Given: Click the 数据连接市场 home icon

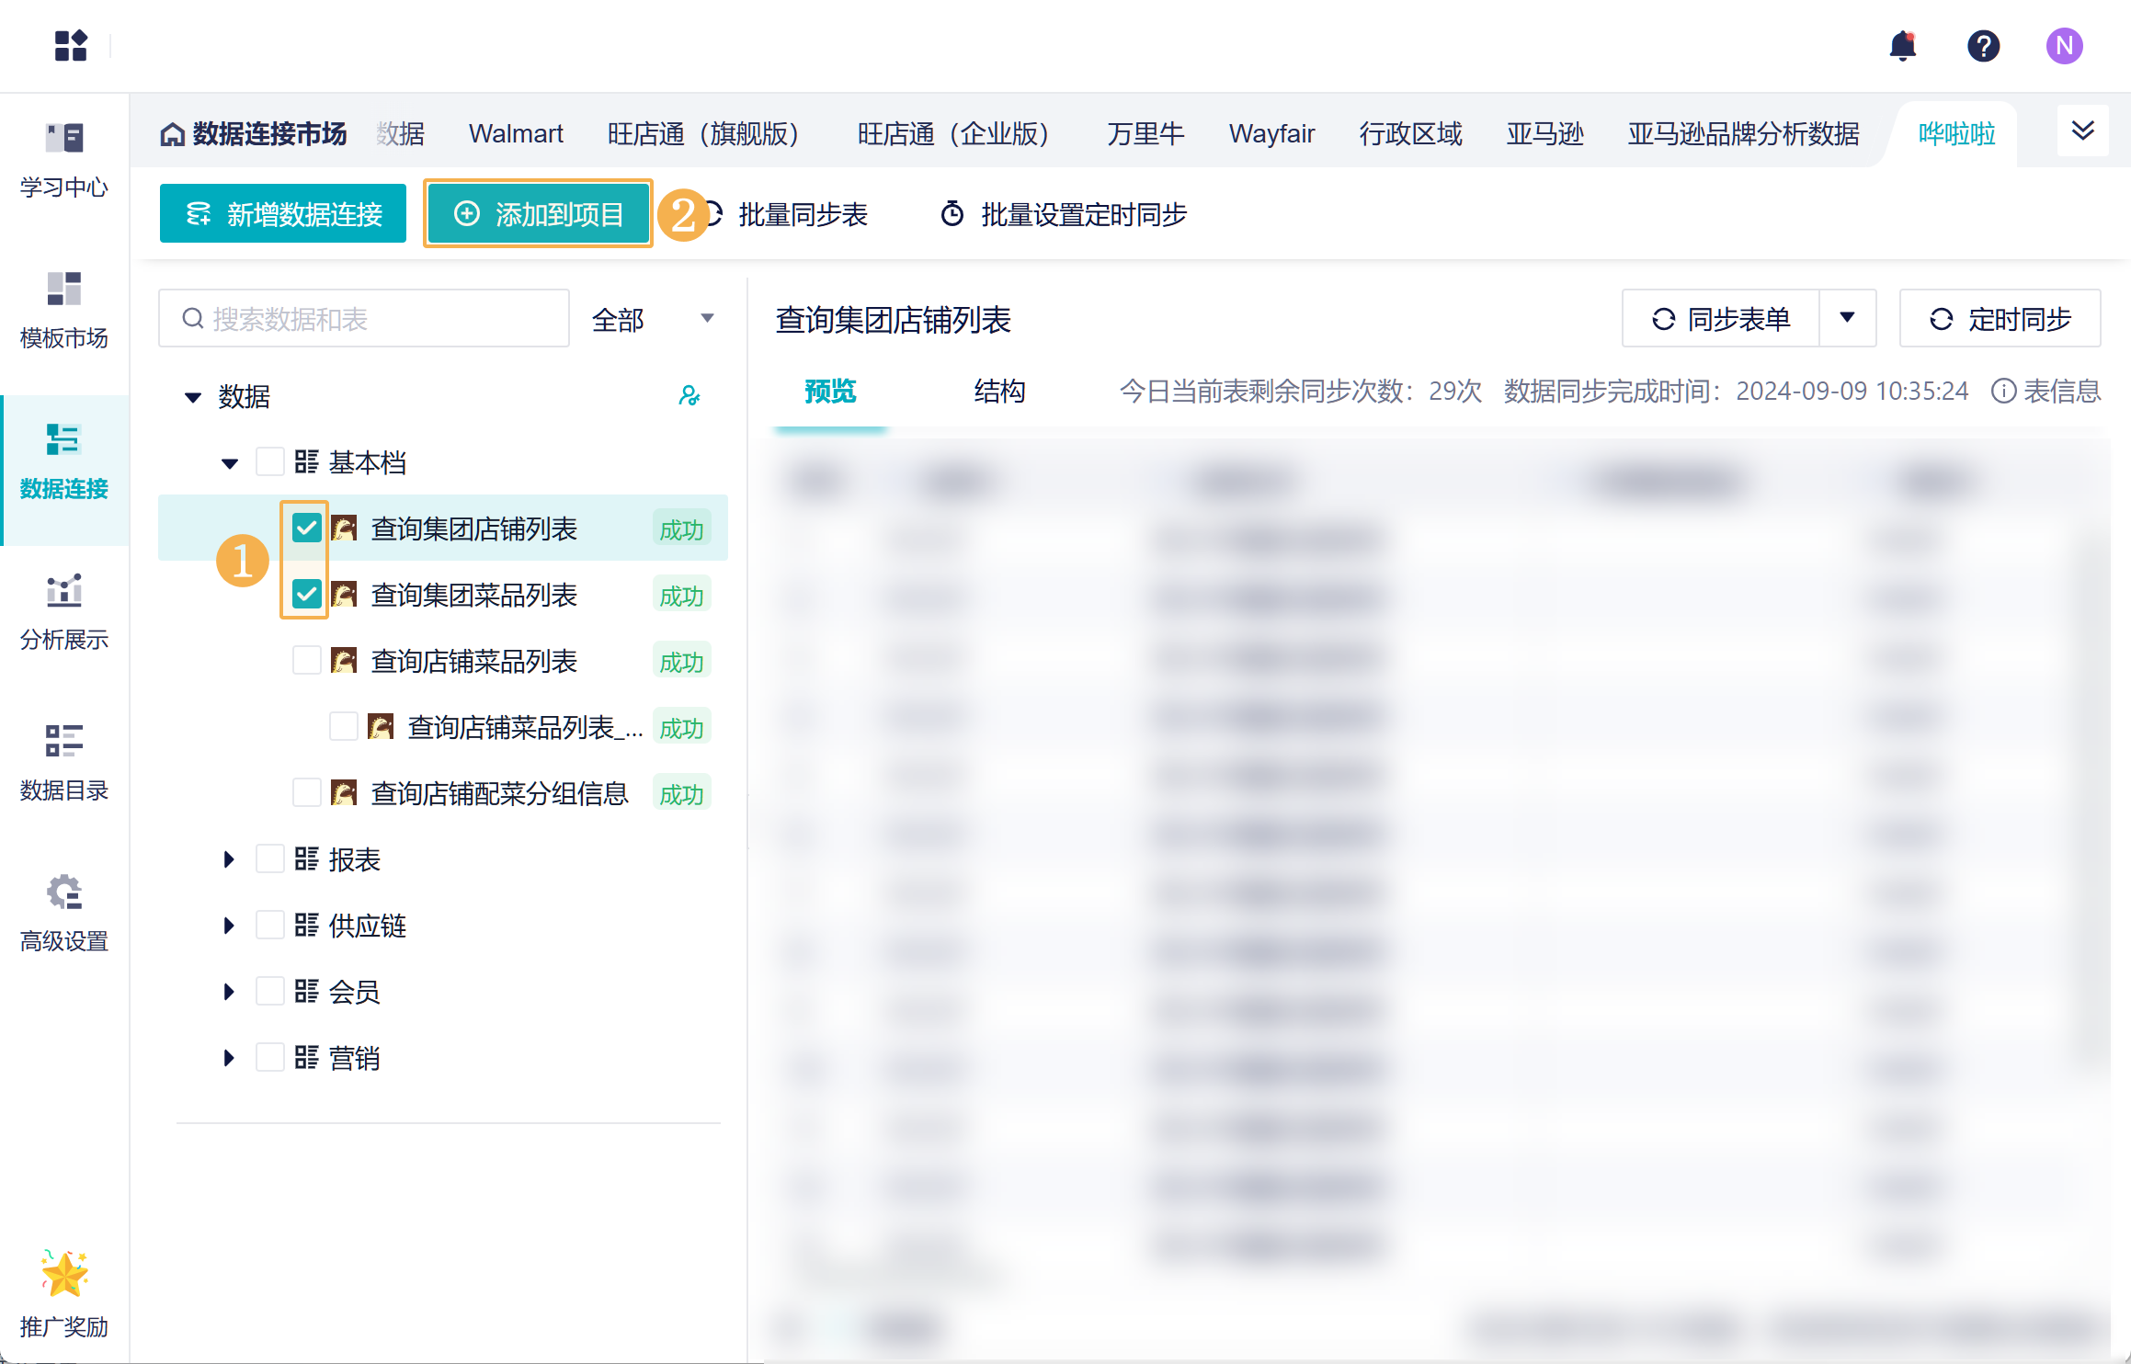Looking at the screenshot, I should 172,134.
